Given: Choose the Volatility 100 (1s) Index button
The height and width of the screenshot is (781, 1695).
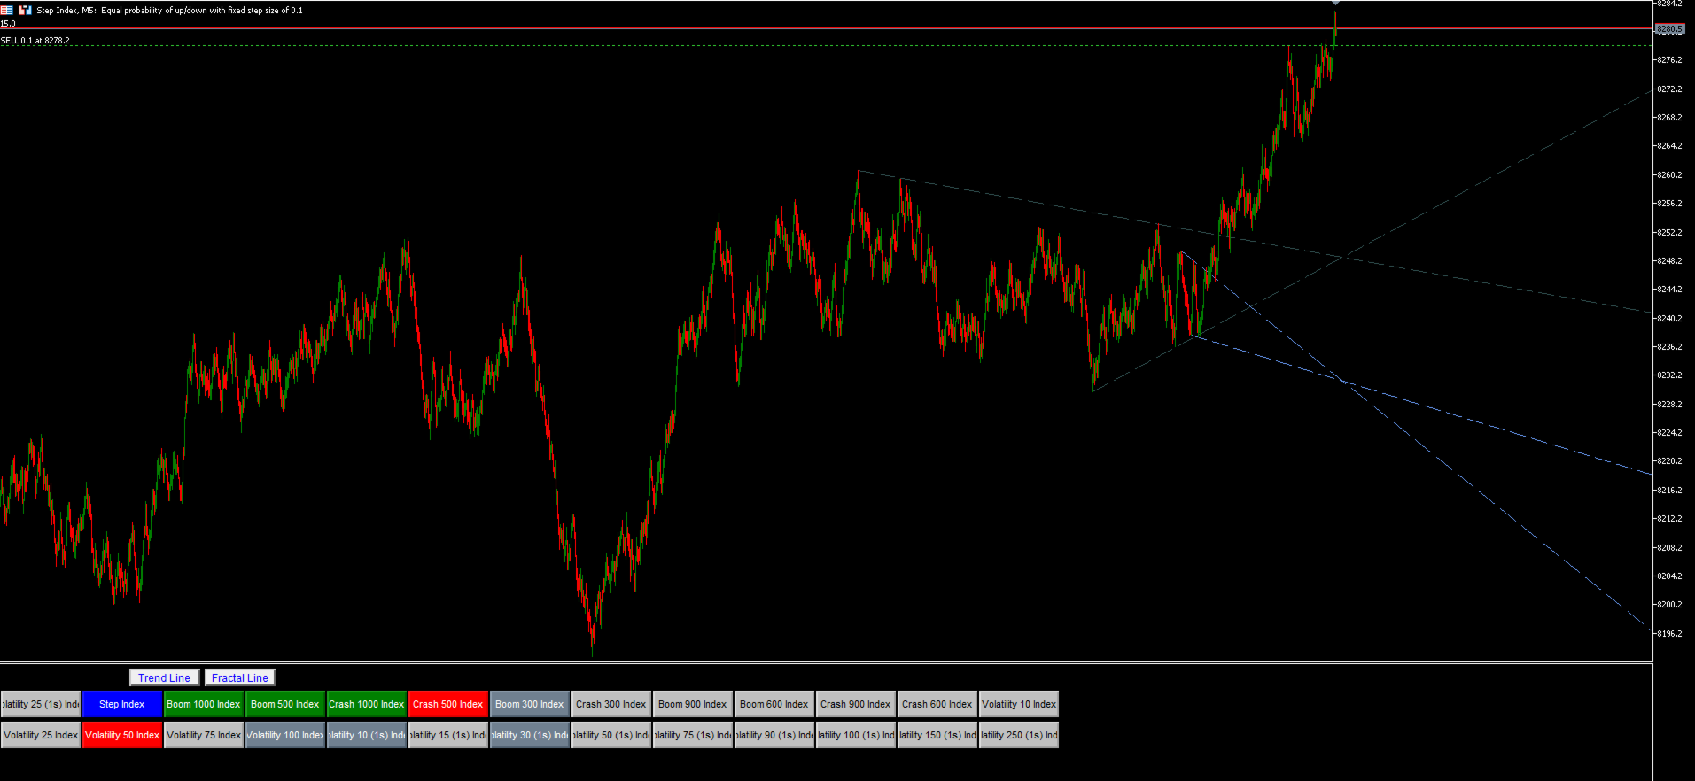Looking at the screenshot, I should [856, 735].
